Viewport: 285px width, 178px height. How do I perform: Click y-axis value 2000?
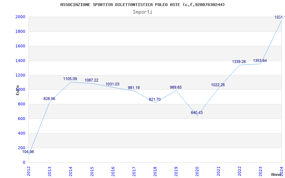click(20, 17)
